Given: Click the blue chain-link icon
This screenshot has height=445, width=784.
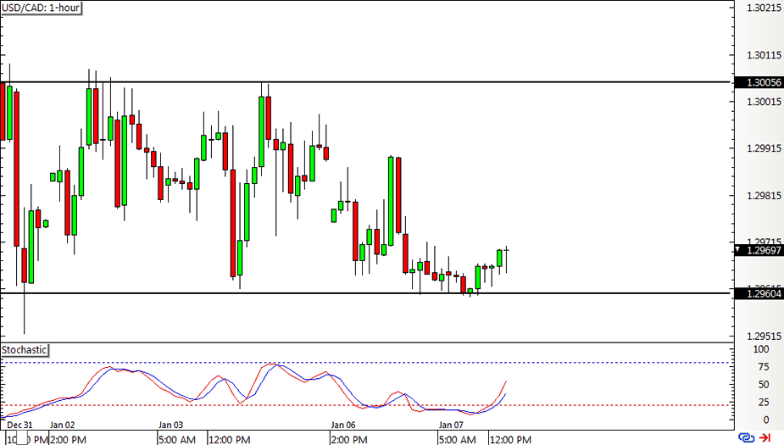Looking at the screenshot, I should point(746,438).
